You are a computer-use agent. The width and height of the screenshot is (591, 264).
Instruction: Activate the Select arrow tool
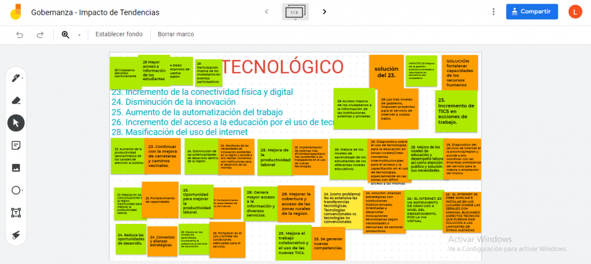16,123
